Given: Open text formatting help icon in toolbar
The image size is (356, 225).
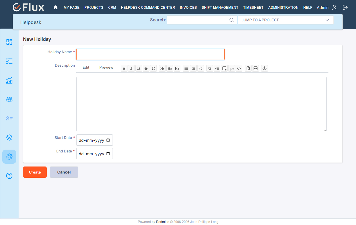Looking at the screenshot, I should 265,68.
